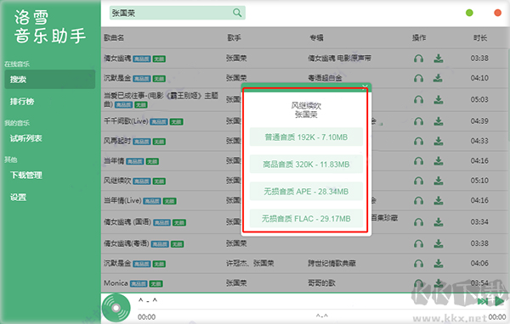Click song title 千千阙歌(Live)
This screenshot has height=324, width=510.
pos(126,121)
